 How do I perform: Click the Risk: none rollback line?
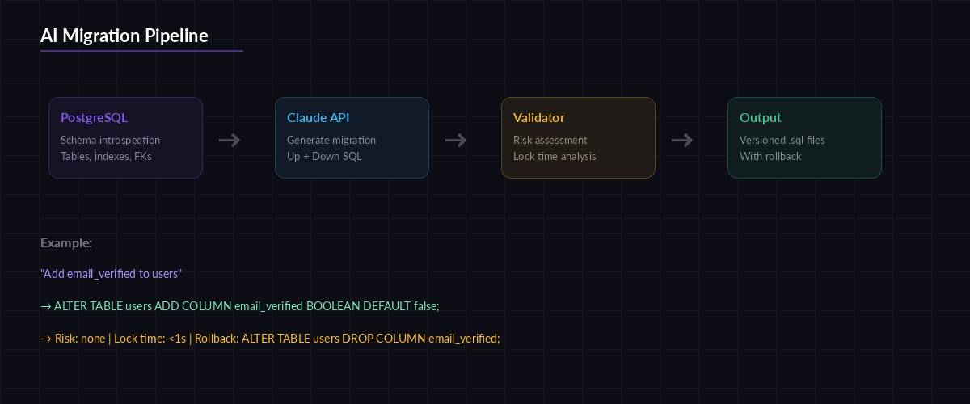coord(271,339)
